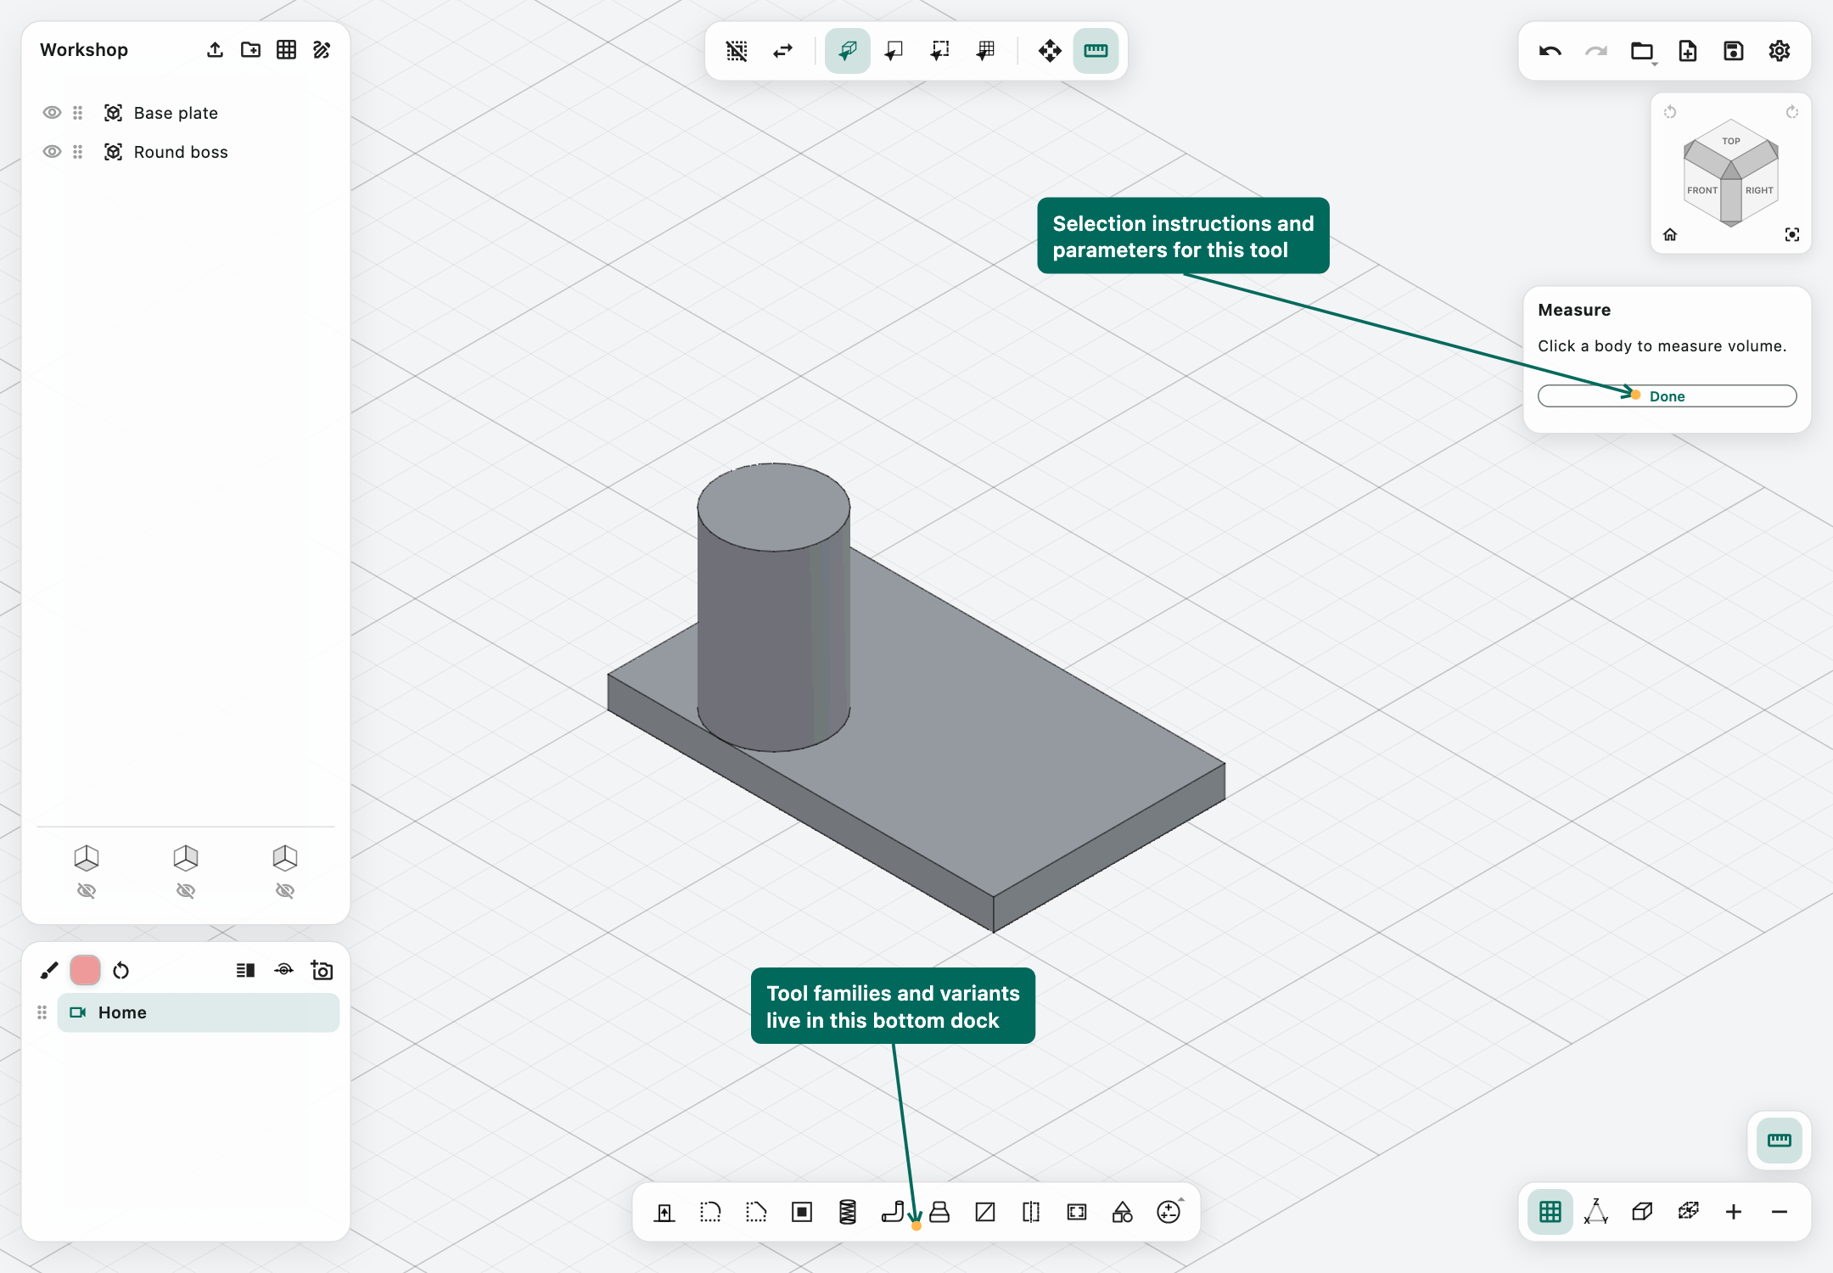
Task: Toggle the Measure ruler in top toolbar
Action: pyautogui.click(x=1096, y=51)
